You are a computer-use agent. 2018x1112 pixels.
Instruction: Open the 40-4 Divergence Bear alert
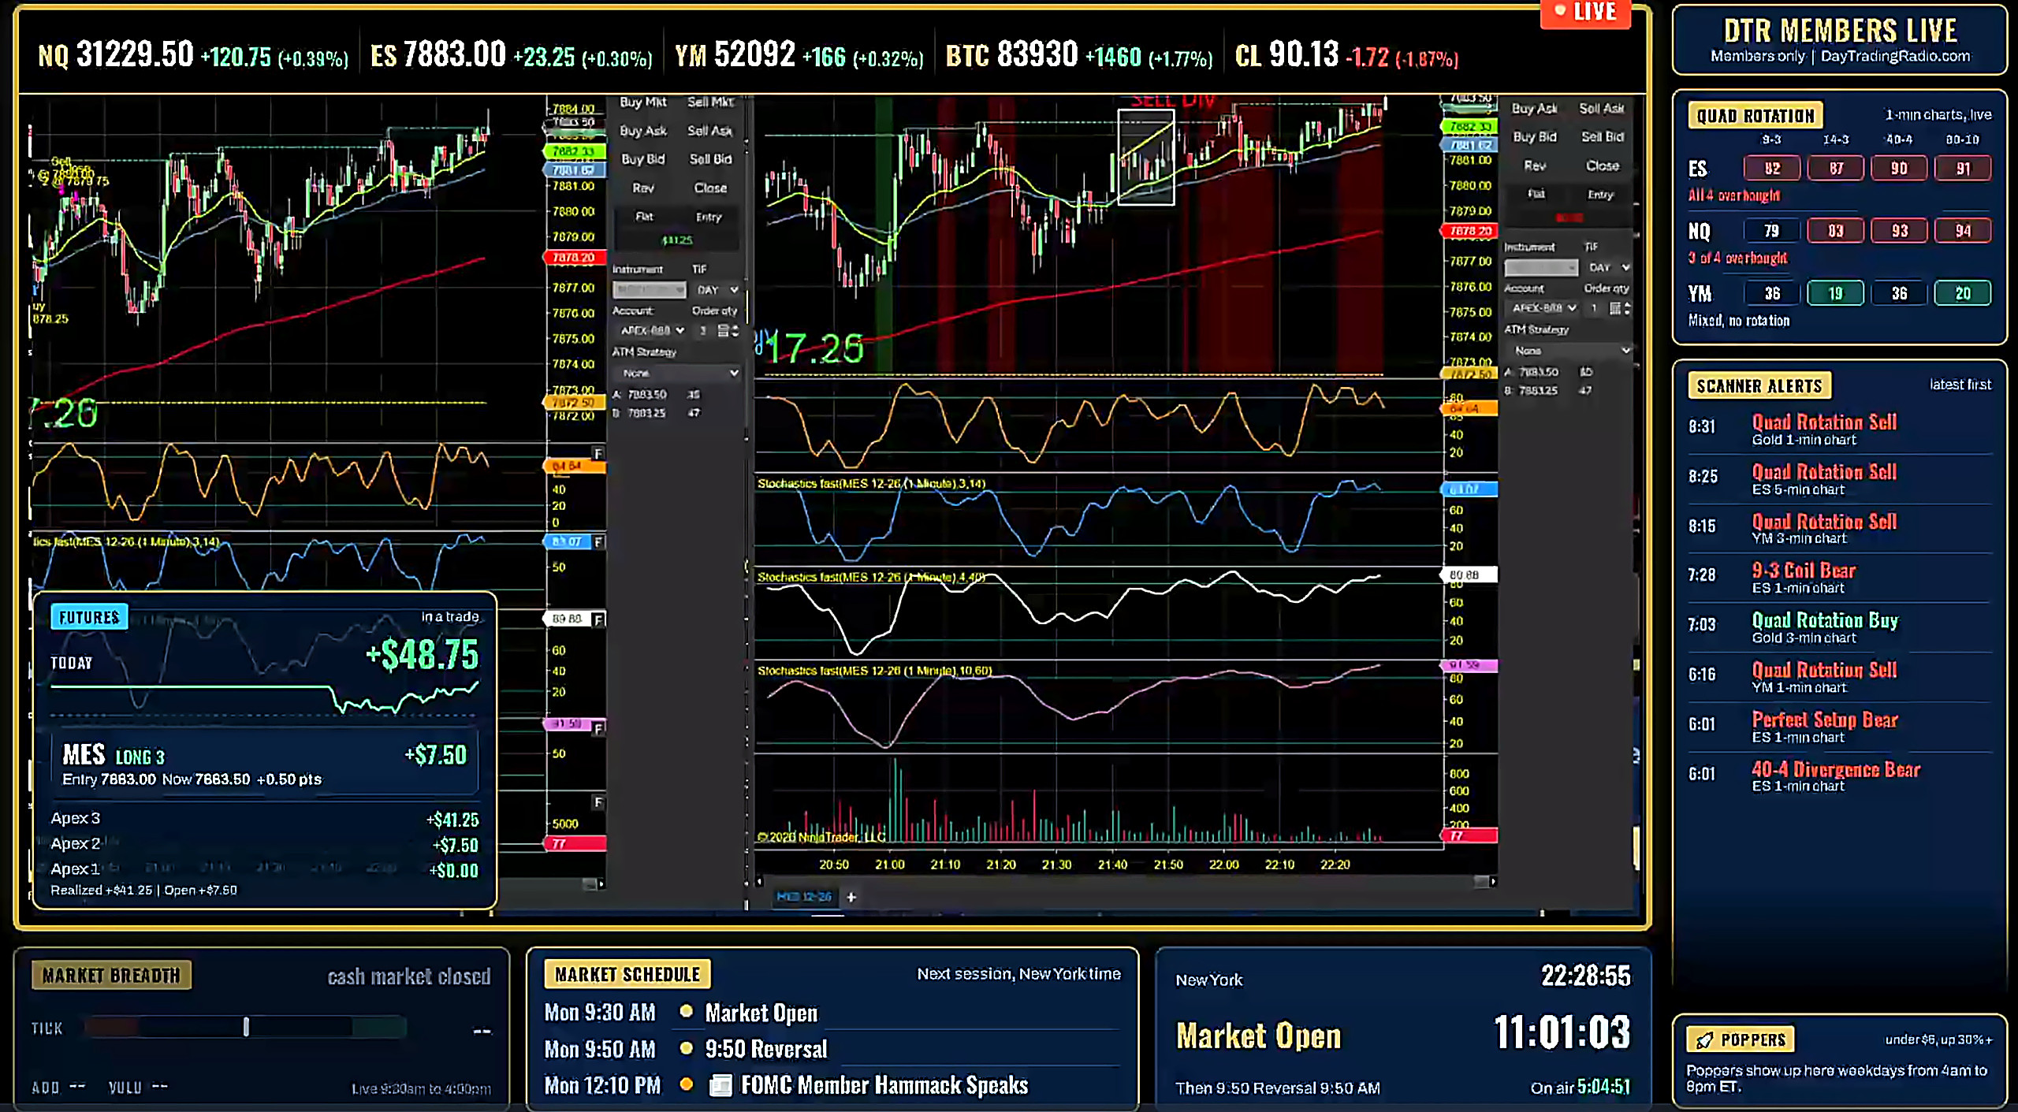(x=1839, y=775)
